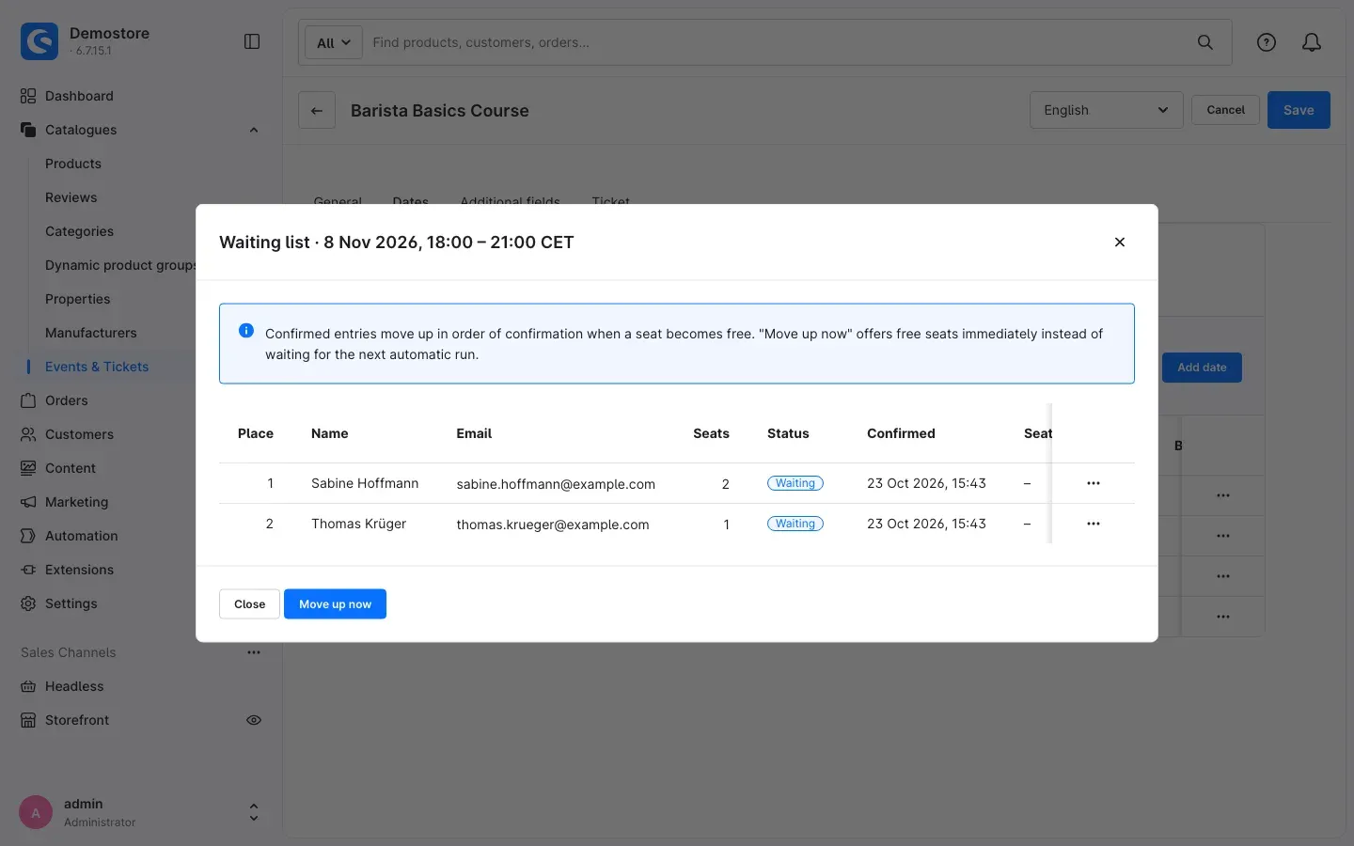Expand the admin user menu
This screenshot has height=846, width=1354.
pyautogui.click(x=254, y=812)
